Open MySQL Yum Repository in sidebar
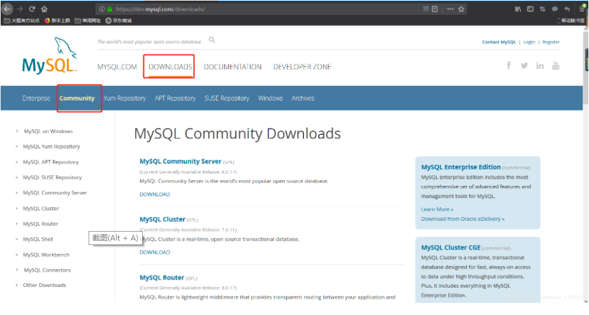This screenshot has width=589, height=315. pyautogui.click(x=52, y=146)
